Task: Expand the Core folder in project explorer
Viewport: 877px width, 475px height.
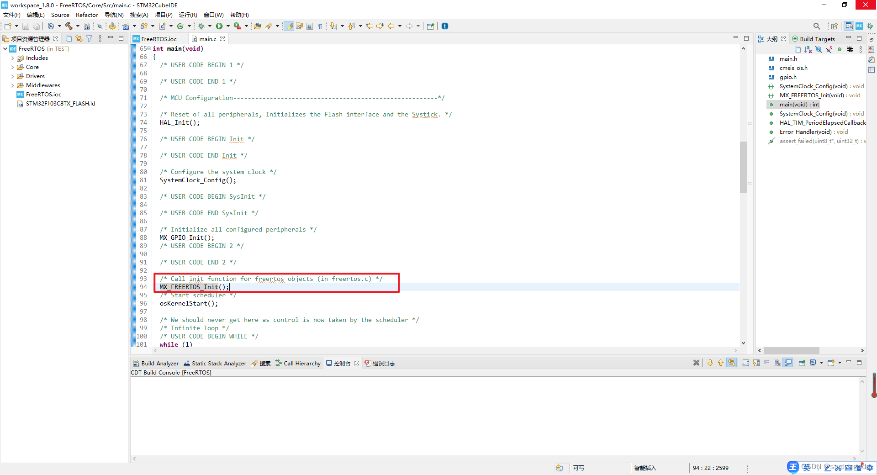Action: [13, 67]
